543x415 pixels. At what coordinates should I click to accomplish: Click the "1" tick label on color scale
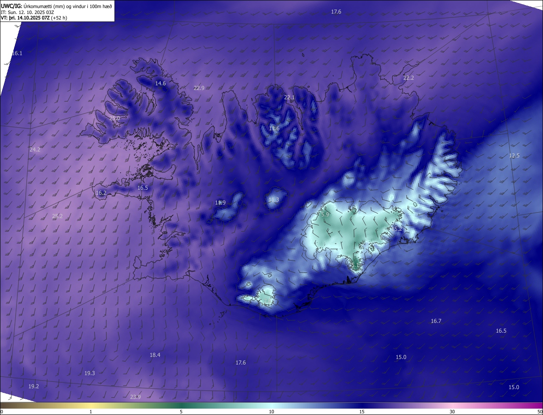click(91, 412)
